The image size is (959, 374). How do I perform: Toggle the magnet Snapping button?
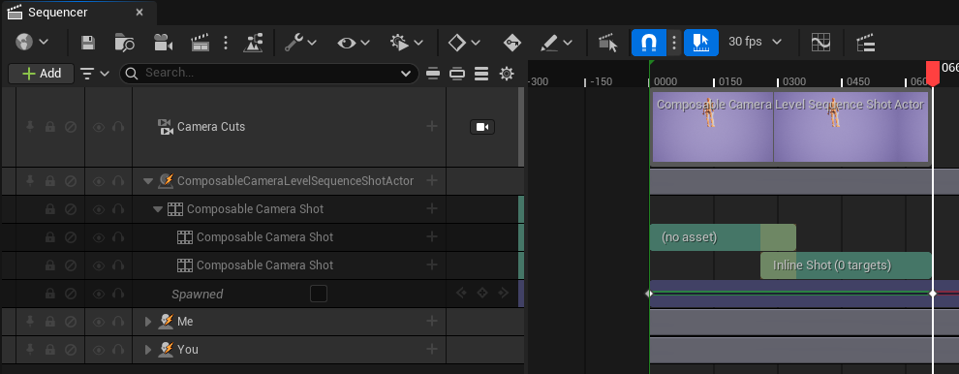coord(648,43)
